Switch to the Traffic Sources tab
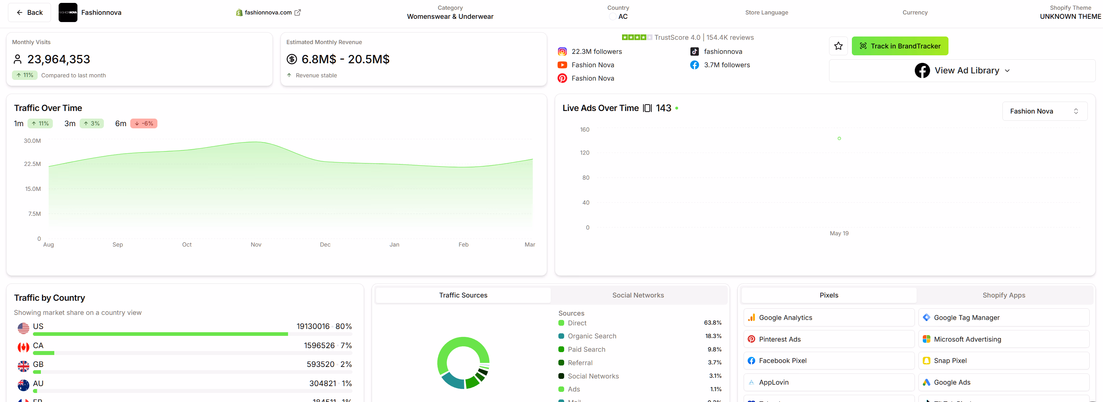The image size is (1103, 402). pyautogui.click(x=463, y=295)
